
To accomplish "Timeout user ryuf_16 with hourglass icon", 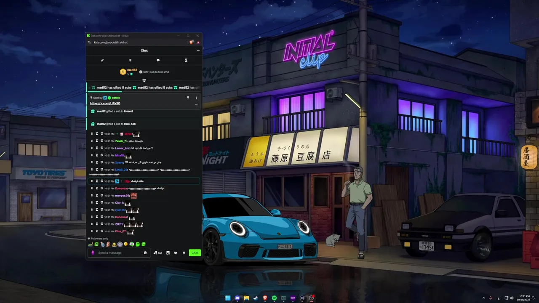I will coord(97,210).
